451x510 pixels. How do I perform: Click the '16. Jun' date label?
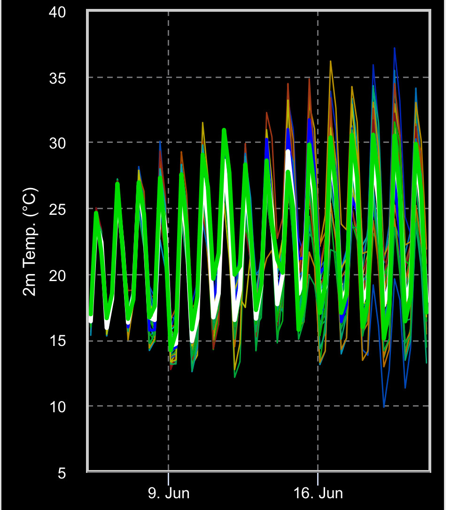(x=318, y=493)
